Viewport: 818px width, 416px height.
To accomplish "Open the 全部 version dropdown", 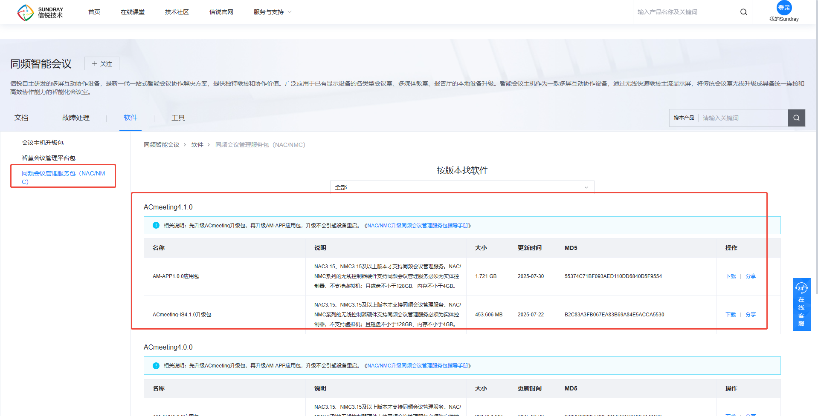I will [461, 187].
